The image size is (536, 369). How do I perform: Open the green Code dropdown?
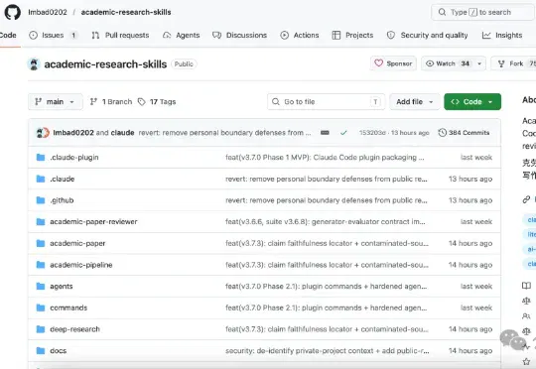click(x=472, y=102)
